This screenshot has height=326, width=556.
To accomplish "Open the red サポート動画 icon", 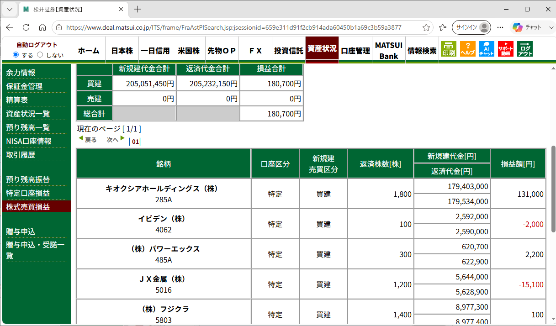I will coord(506,49).
